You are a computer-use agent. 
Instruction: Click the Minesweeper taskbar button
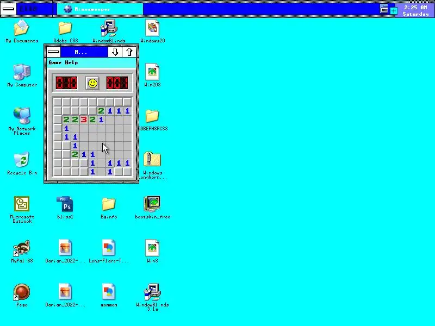point(100,9)
